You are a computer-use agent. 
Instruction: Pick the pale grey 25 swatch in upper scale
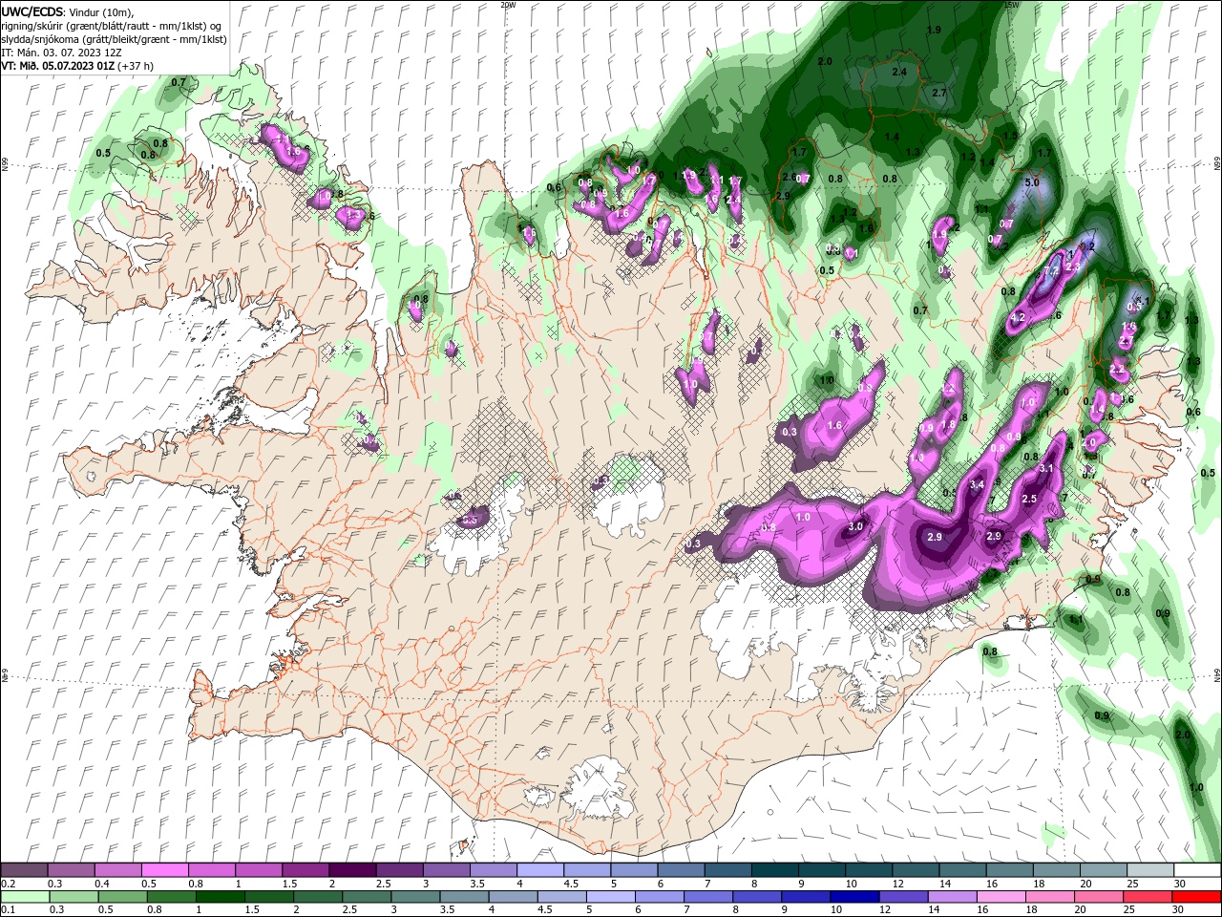coord(1149,870)
